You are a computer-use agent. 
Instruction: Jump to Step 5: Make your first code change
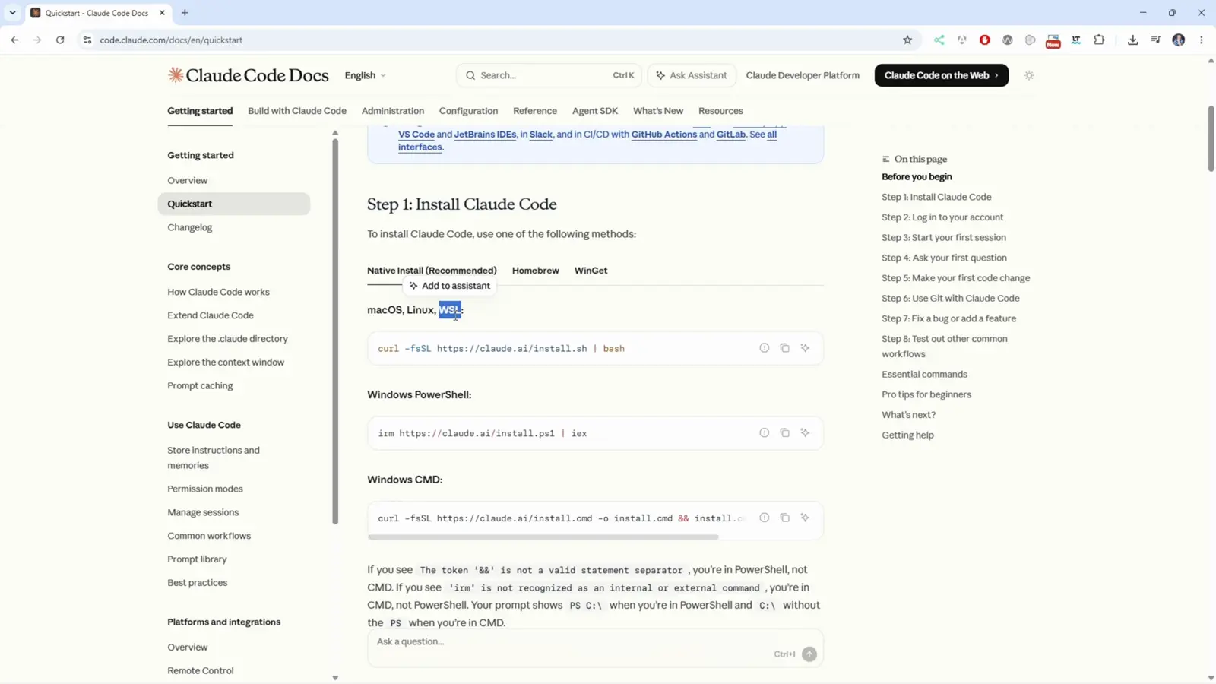click(956, 278)
